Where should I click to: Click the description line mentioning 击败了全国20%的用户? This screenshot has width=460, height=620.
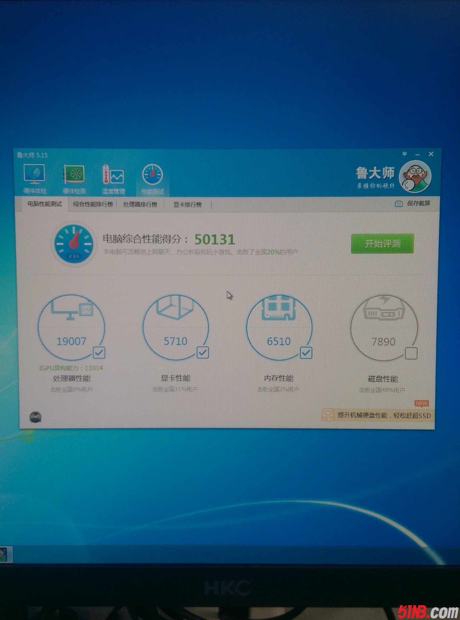[200, 252]
